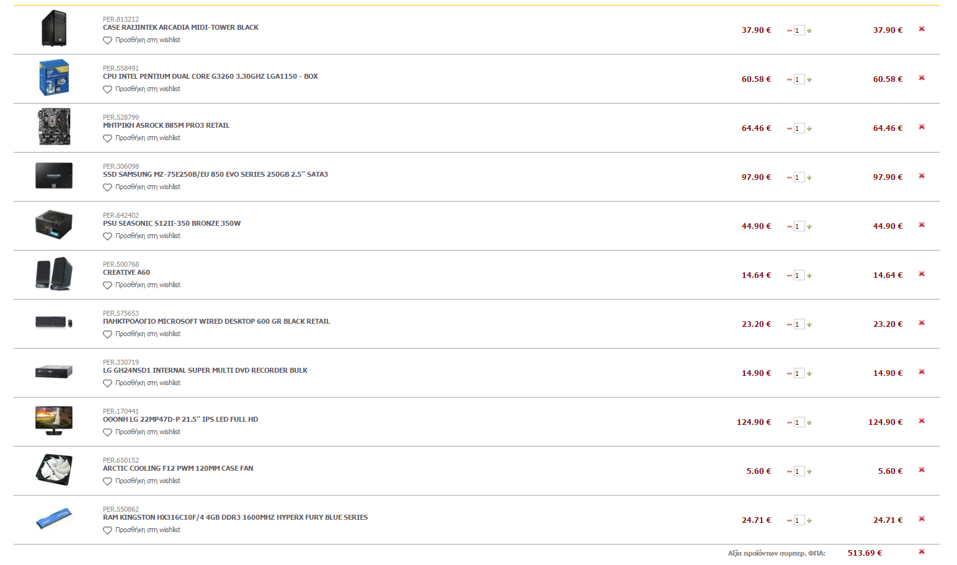Screen dimensions: 957x565
Task: Open Microsoft keyboard and mouse thumbnail
Action: 54,323
